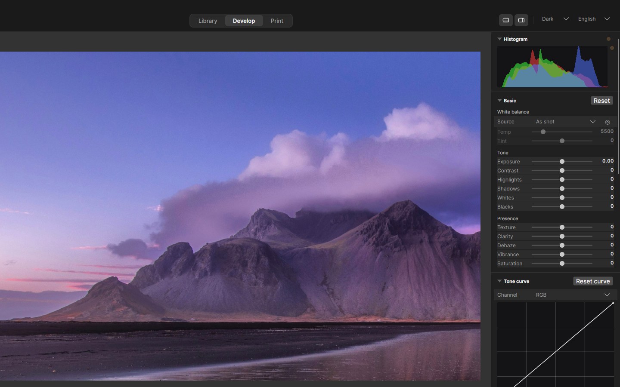Click the Temp slider handle
The height and width of the screenshot is (387, 620).
(x=543, y=132)
